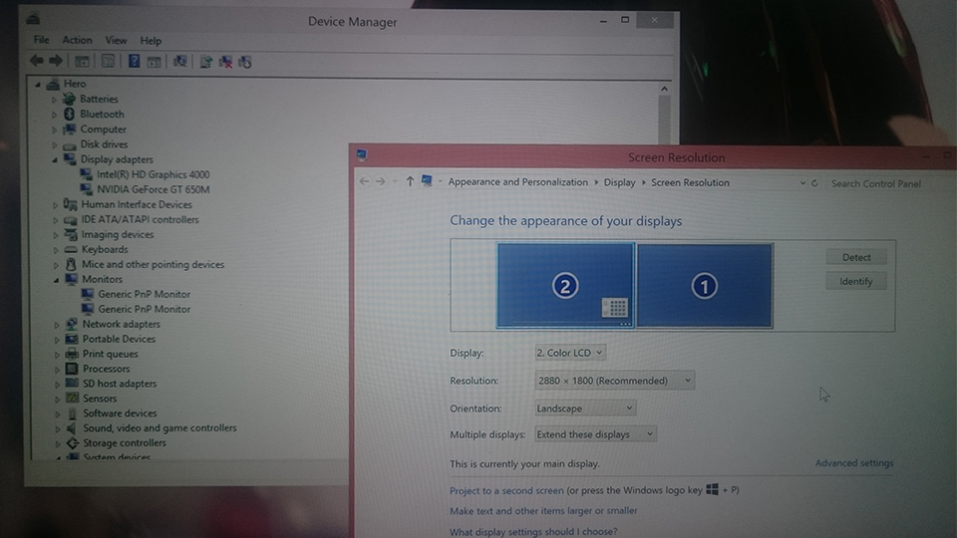Click the Intel(R) HD Graphics 4000 icon

pyautogui.click(x=86, y=174)
